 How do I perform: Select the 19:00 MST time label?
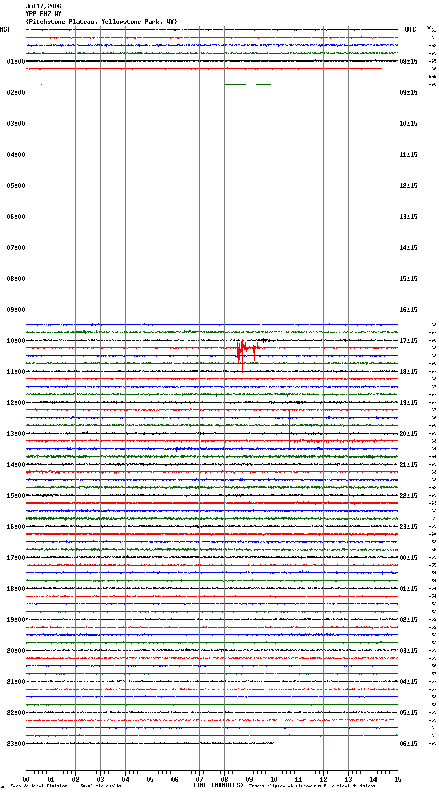click(x=16, y=620)
